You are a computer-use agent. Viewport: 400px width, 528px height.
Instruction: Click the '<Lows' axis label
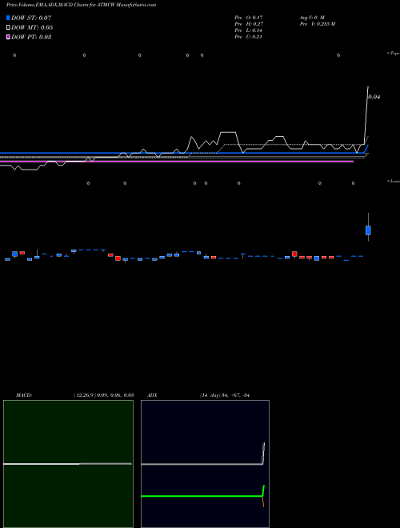pyautogui.click(x=394, y=181)
